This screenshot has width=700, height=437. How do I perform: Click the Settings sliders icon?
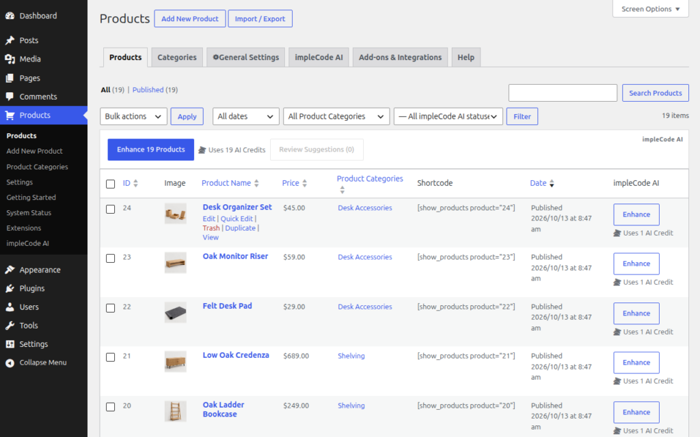10,344
